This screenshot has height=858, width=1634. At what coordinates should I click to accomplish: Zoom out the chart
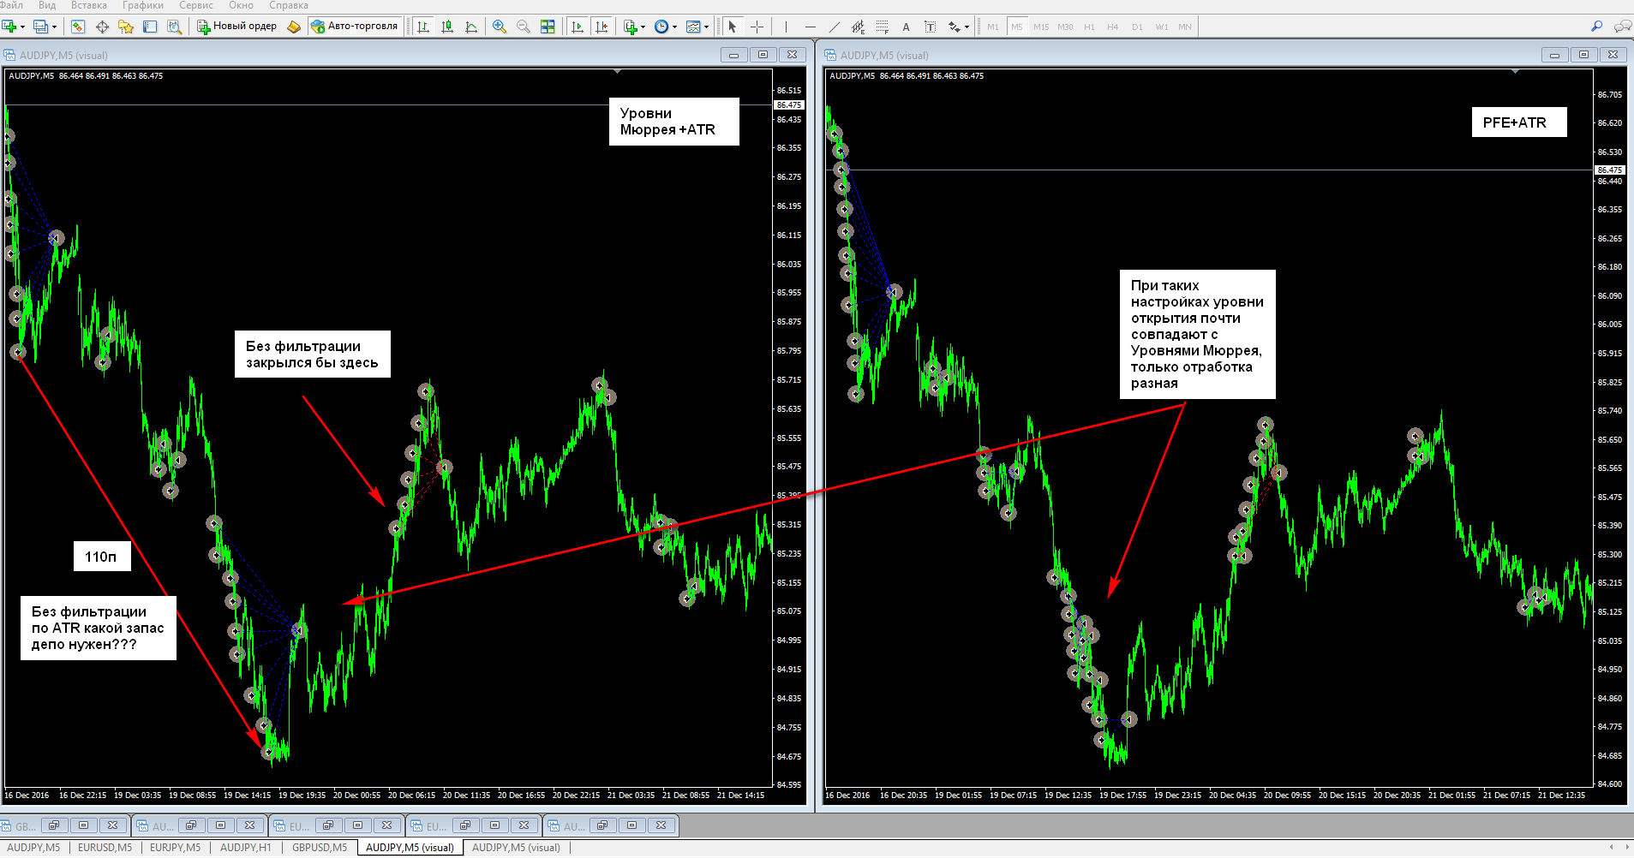pos(524,27)
